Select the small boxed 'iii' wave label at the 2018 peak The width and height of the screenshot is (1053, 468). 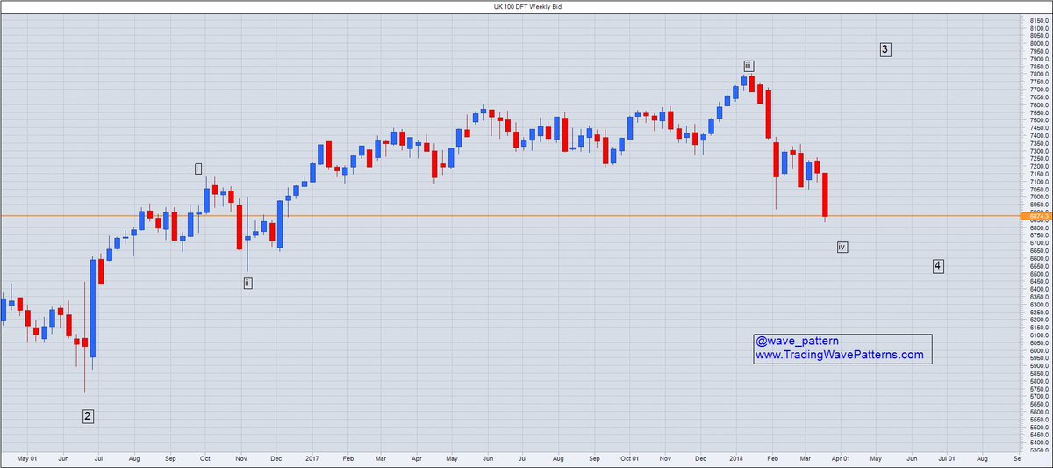(749, 66)
